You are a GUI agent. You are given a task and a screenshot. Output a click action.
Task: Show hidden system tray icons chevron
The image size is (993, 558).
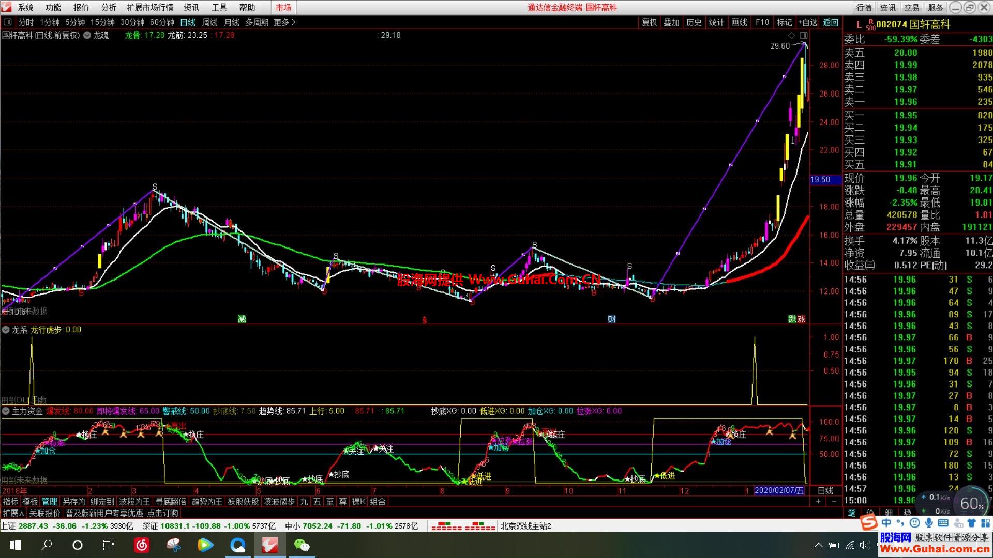coord(818,545)
